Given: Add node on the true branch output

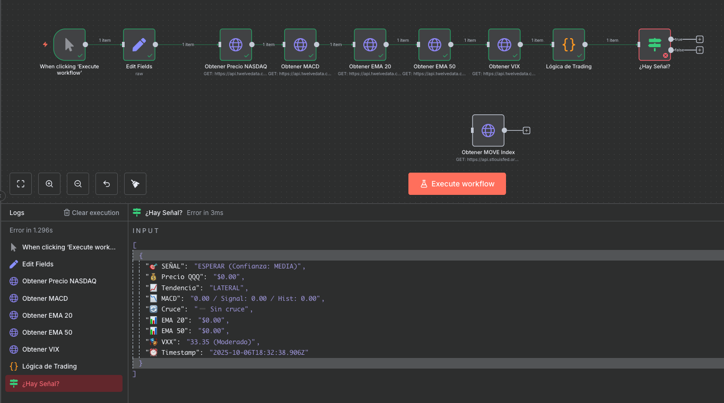Looking at the screenshot, I should click(700, 39).
